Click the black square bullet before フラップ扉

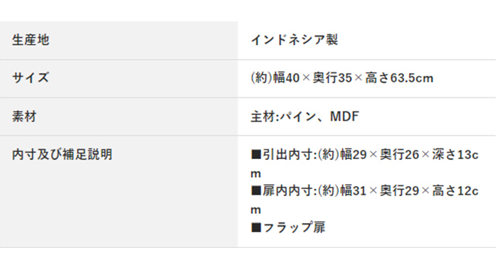(256, 227)
